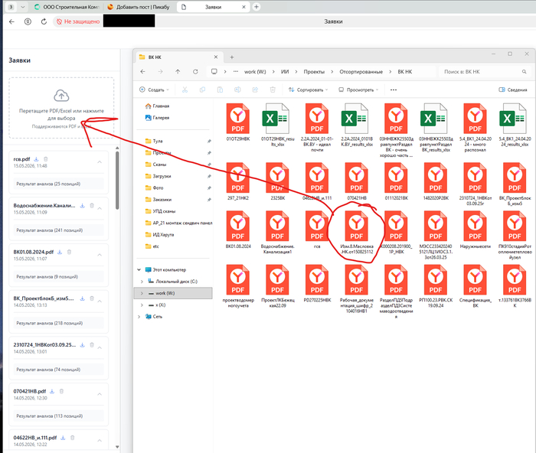
Task: Collapse the 070421НВ.pdf request card
Action: click(100, 394)
